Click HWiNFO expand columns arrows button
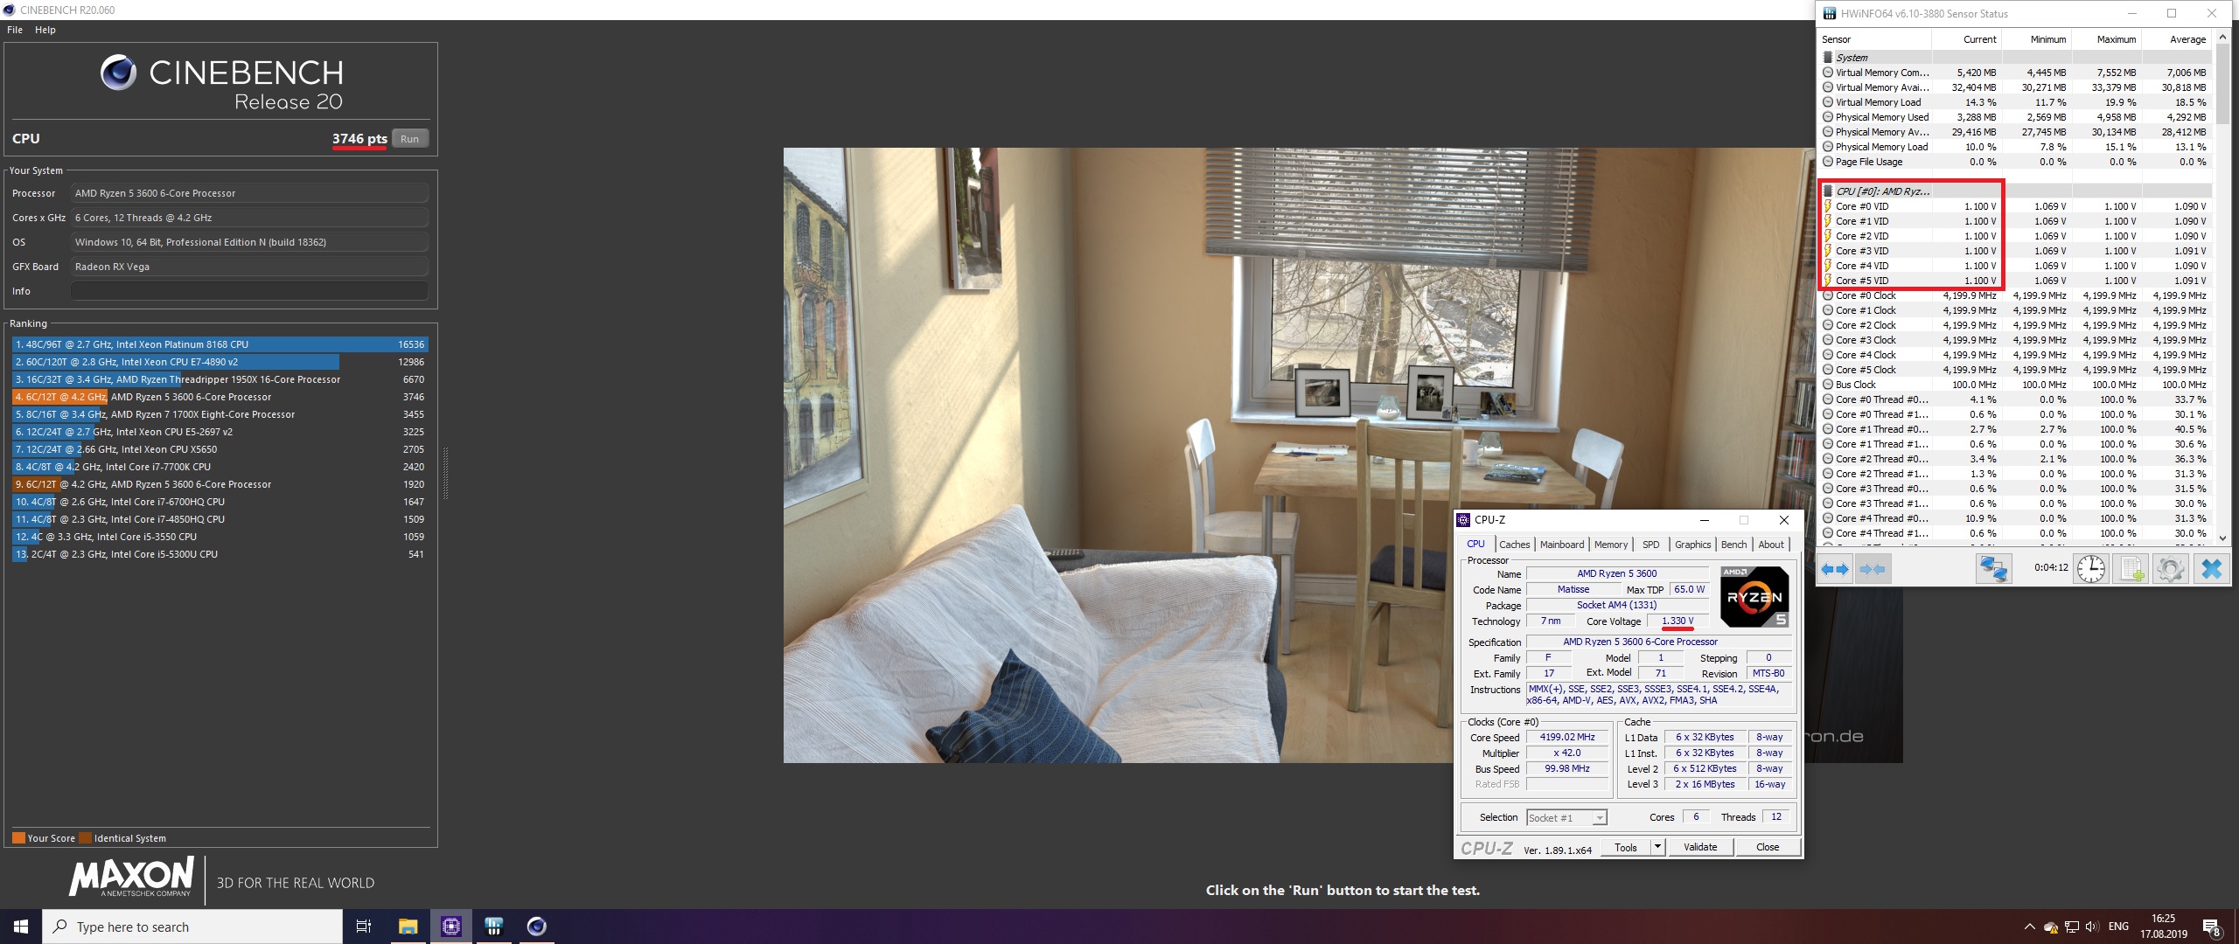Image resolution: width=2239 pixels, height=944 pixels. 1834,569
